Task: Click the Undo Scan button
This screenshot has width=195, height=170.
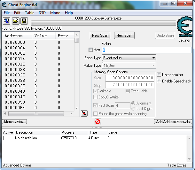Action: [165, 35]
